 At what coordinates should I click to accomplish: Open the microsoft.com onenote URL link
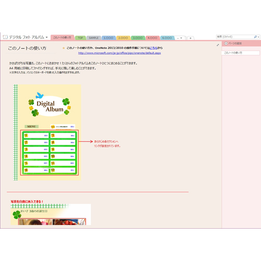120,53
